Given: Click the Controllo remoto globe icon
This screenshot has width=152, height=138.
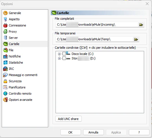Looking at the screenshot, I should (5, 94).
